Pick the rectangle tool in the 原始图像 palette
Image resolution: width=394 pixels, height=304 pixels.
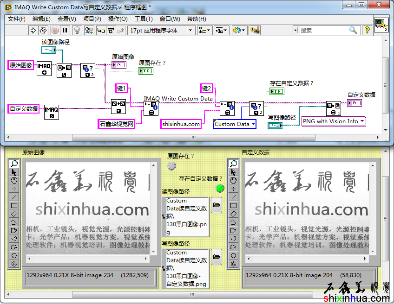14,205
